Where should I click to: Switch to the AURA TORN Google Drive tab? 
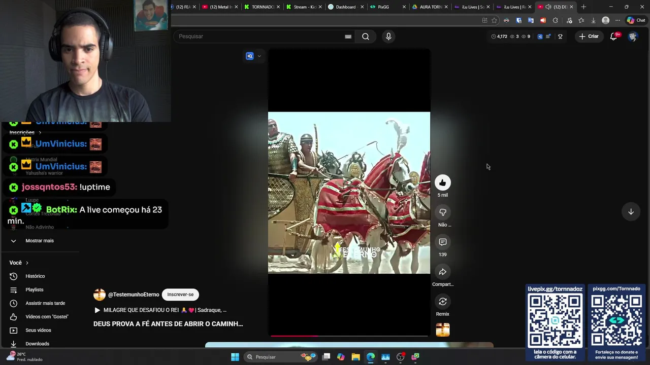point(430,7)
